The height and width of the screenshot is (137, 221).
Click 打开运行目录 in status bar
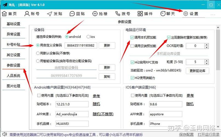208,135
